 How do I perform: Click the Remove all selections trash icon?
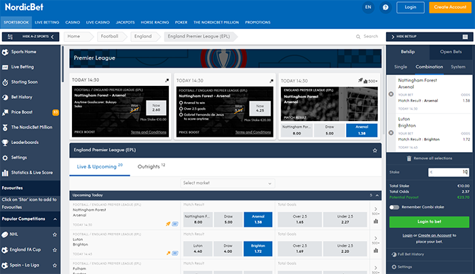[408, 158]
